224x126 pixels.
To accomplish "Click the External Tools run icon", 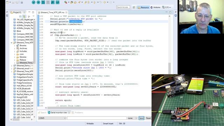I will tap(66, 2).
